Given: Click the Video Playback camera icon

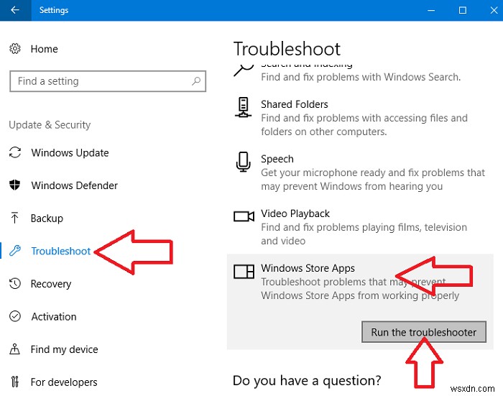Looking at the screenshot, I should [x=244, y=216].
